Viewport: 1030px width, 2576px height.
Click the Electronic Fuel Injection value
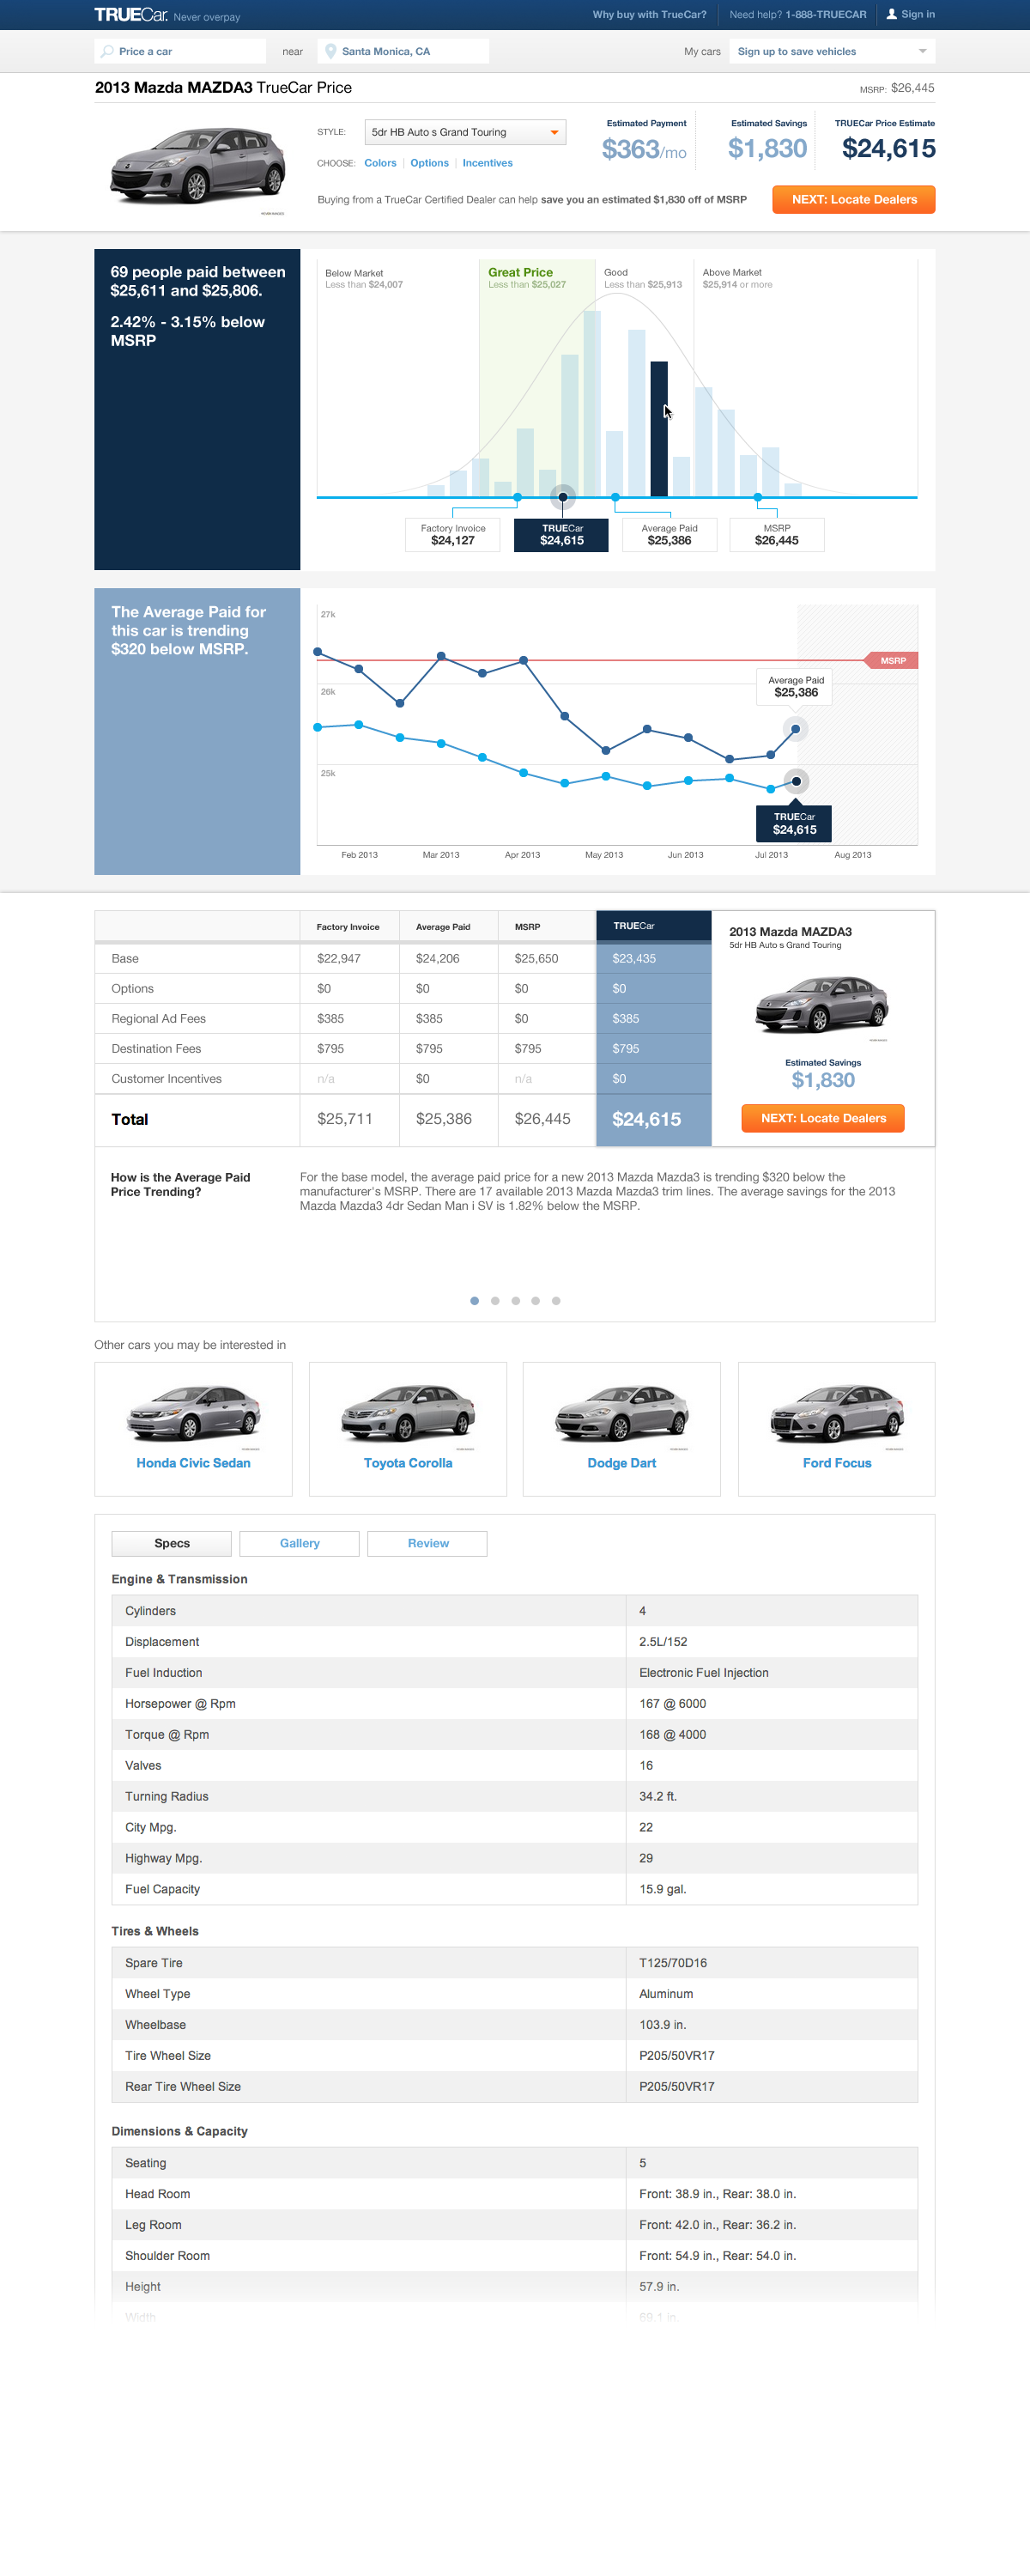tap(704, 1672)
